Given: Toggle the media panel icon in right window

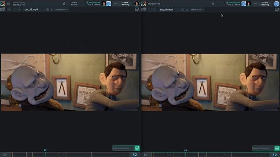Looking at the screenshot, I should pos(143,9).
